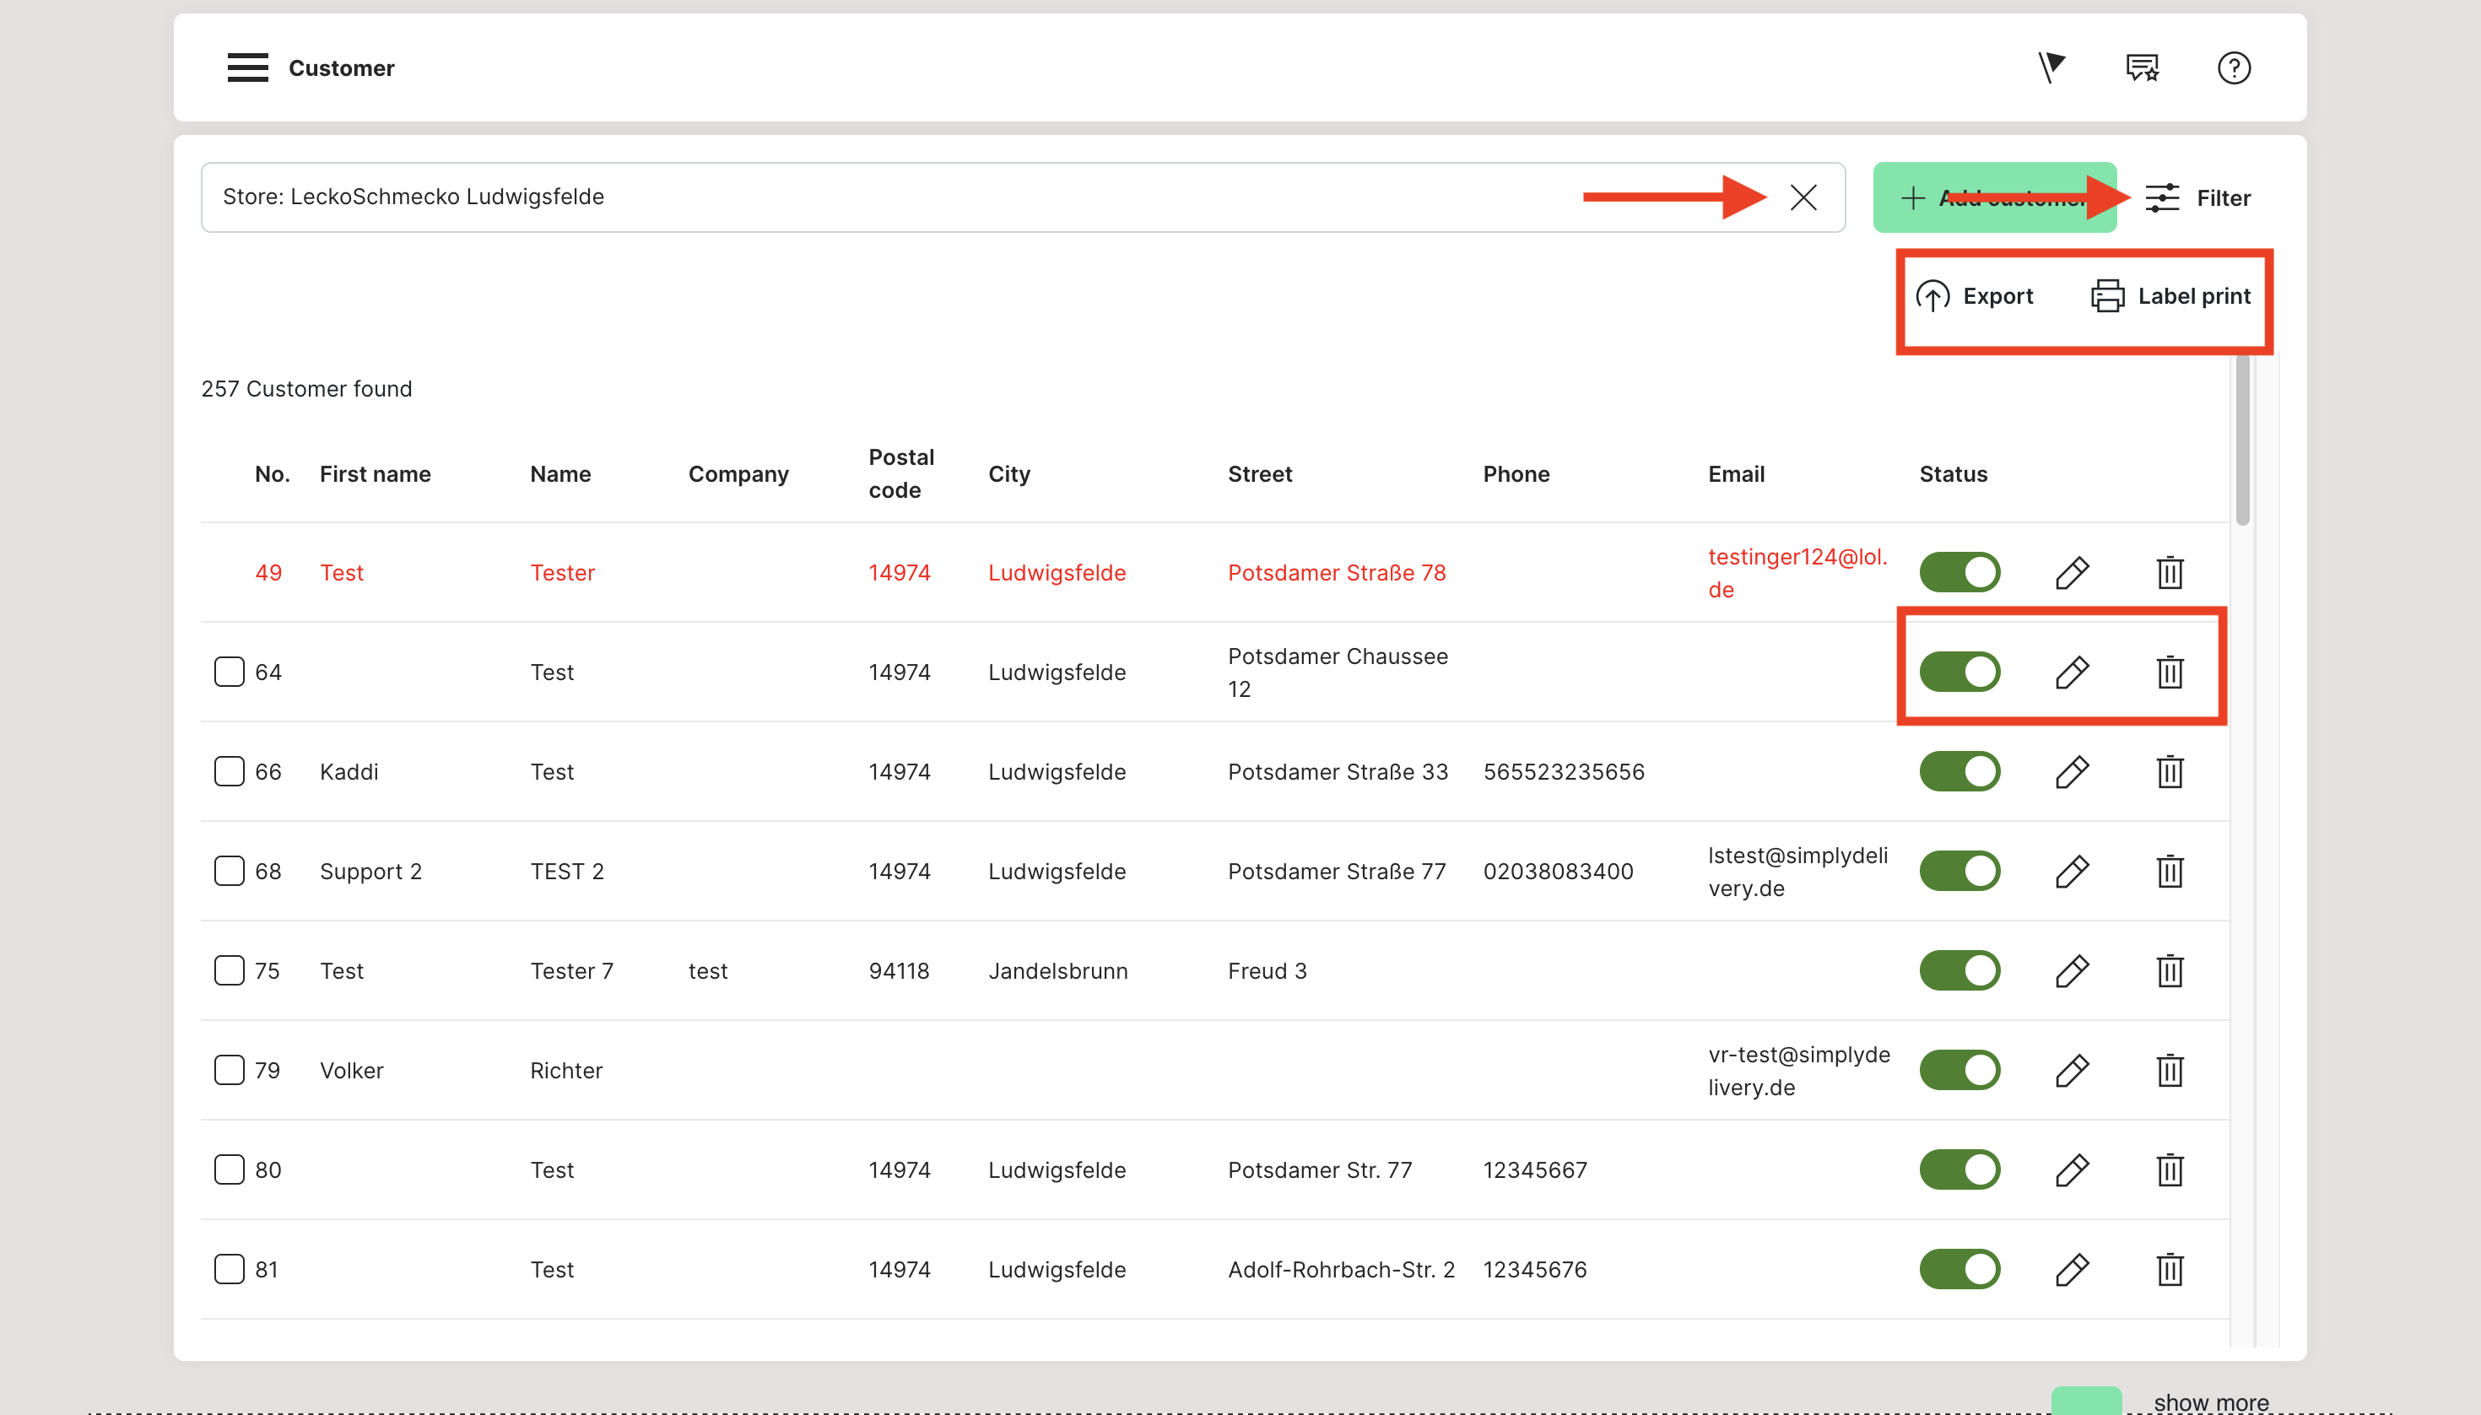Expand the list with show more
2481x1415 pixels.
point(2210,1401)
